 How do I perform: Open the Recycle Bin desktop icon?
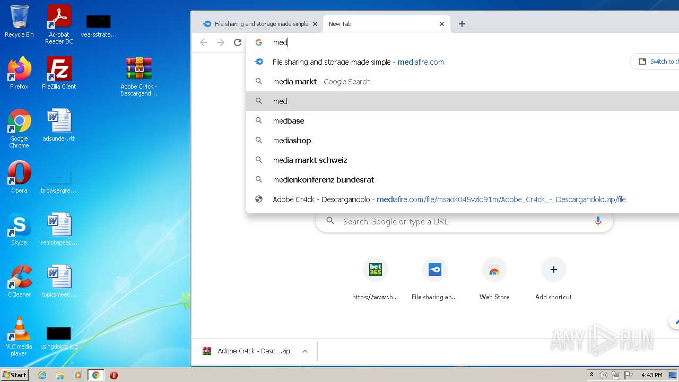pyautogui.click(x=19, y=21)
